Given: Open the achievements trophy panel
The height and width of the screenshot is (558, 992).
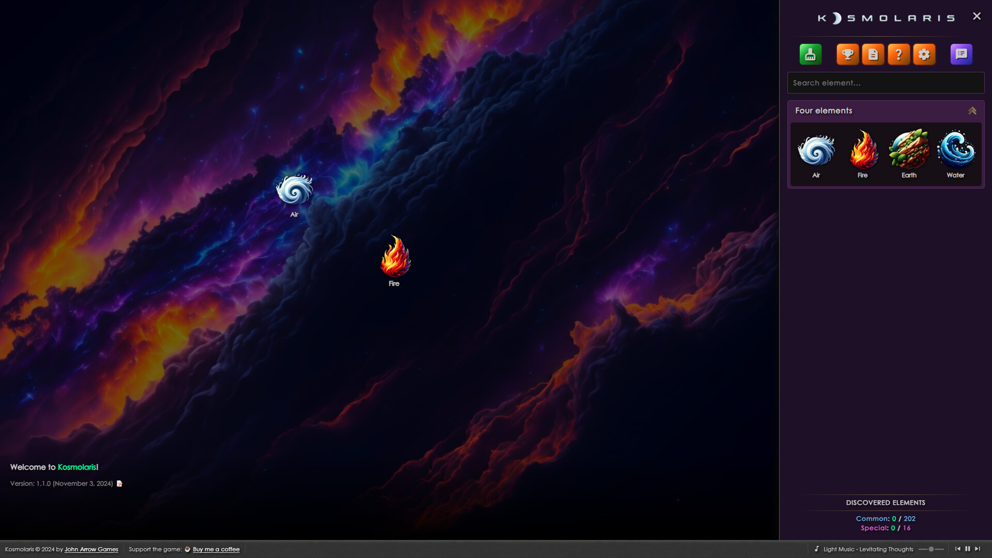Looking at the screenshot, I should tap(847, 54).
